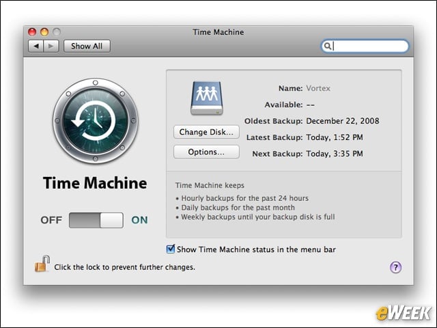Click the Time Machine keeps text
Viewport: 437px width, 328px height.
210,185
